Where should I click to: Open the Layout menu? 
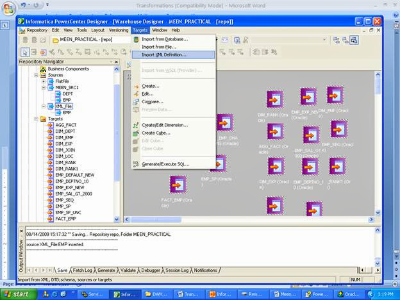click(x=97, y=30)
